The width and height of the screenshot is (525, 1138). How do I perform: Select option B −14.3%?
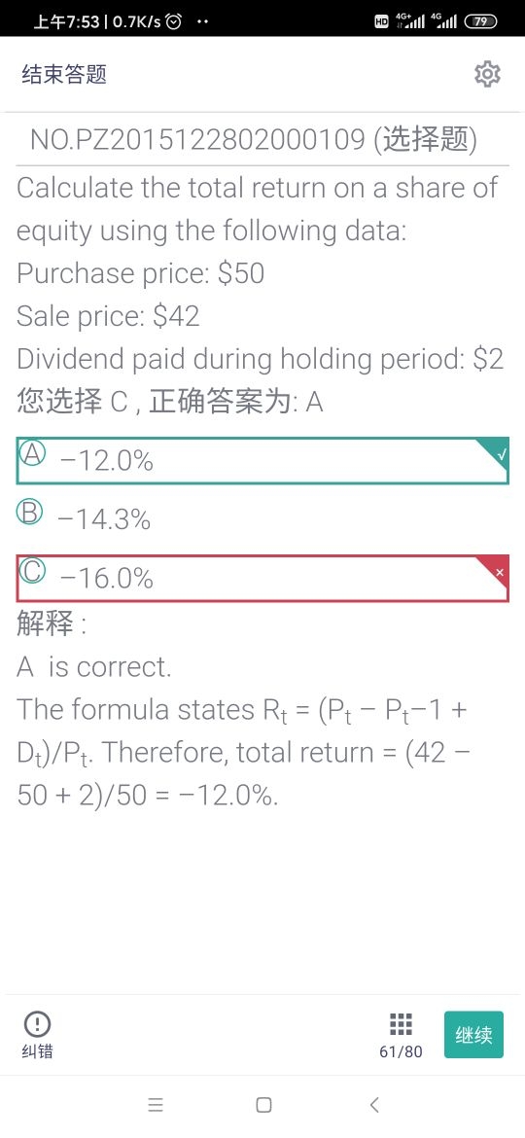(262, 518)
